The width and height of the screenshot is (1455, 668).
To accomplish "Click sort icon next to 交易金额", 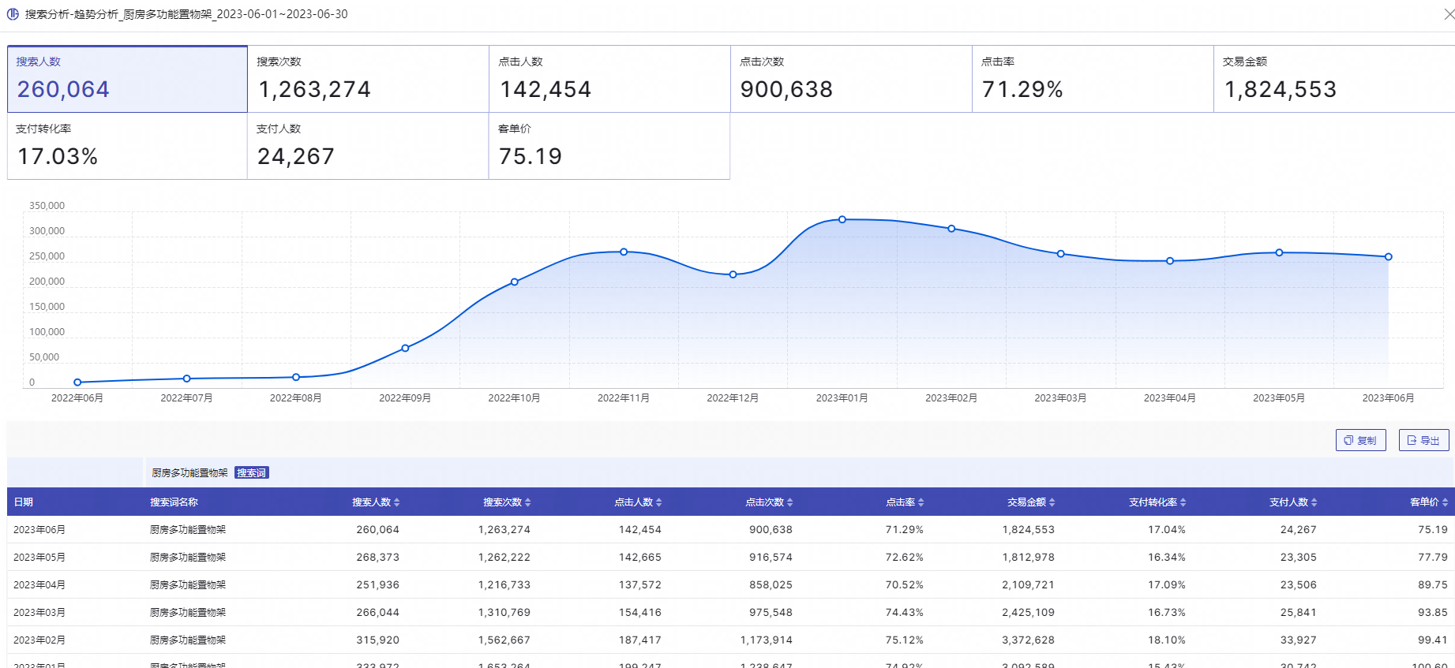I will (1052, 502).
